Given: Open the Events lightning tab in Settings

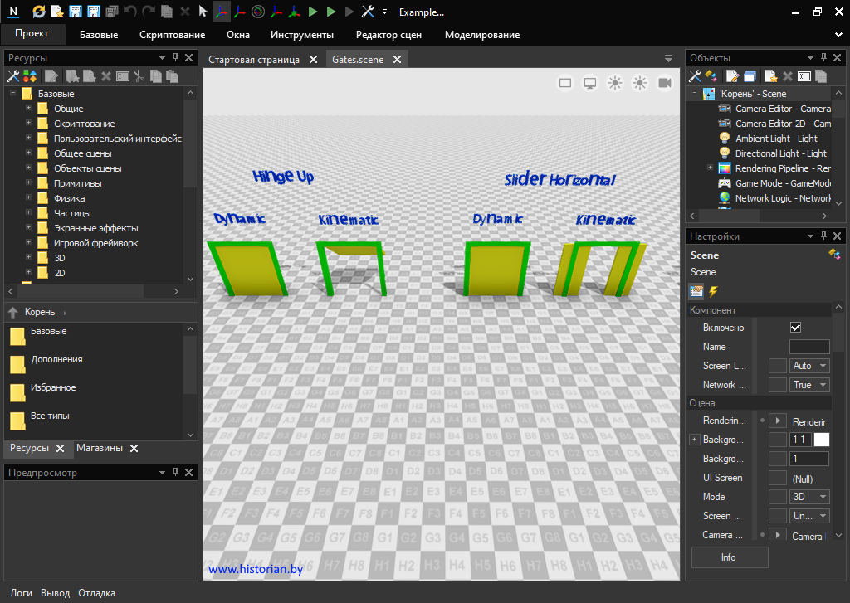Looking at the screenshot, I should click(713, 291).
